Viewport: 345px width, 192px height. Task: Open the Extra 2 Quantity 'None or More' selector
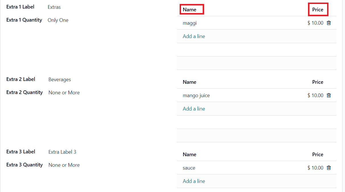tap(64, 93)
